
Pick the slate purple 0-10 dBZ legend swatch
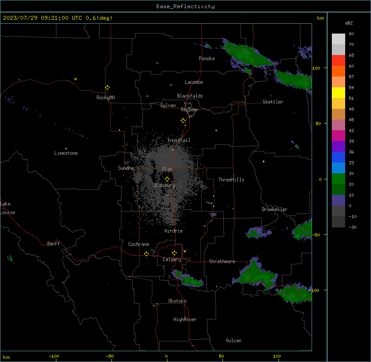tap(338, 200)
